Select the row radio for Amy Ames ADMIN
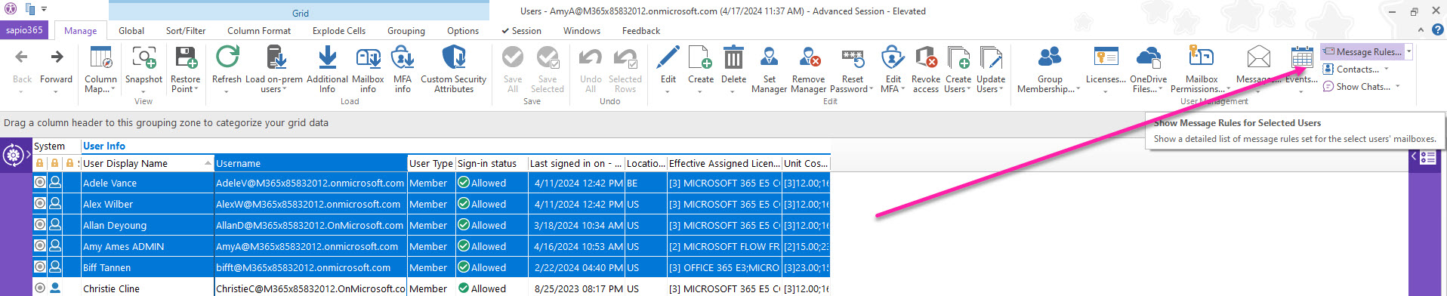This screenshot has width=1447, height=296. pyautogui.click(x=40, y=246)
